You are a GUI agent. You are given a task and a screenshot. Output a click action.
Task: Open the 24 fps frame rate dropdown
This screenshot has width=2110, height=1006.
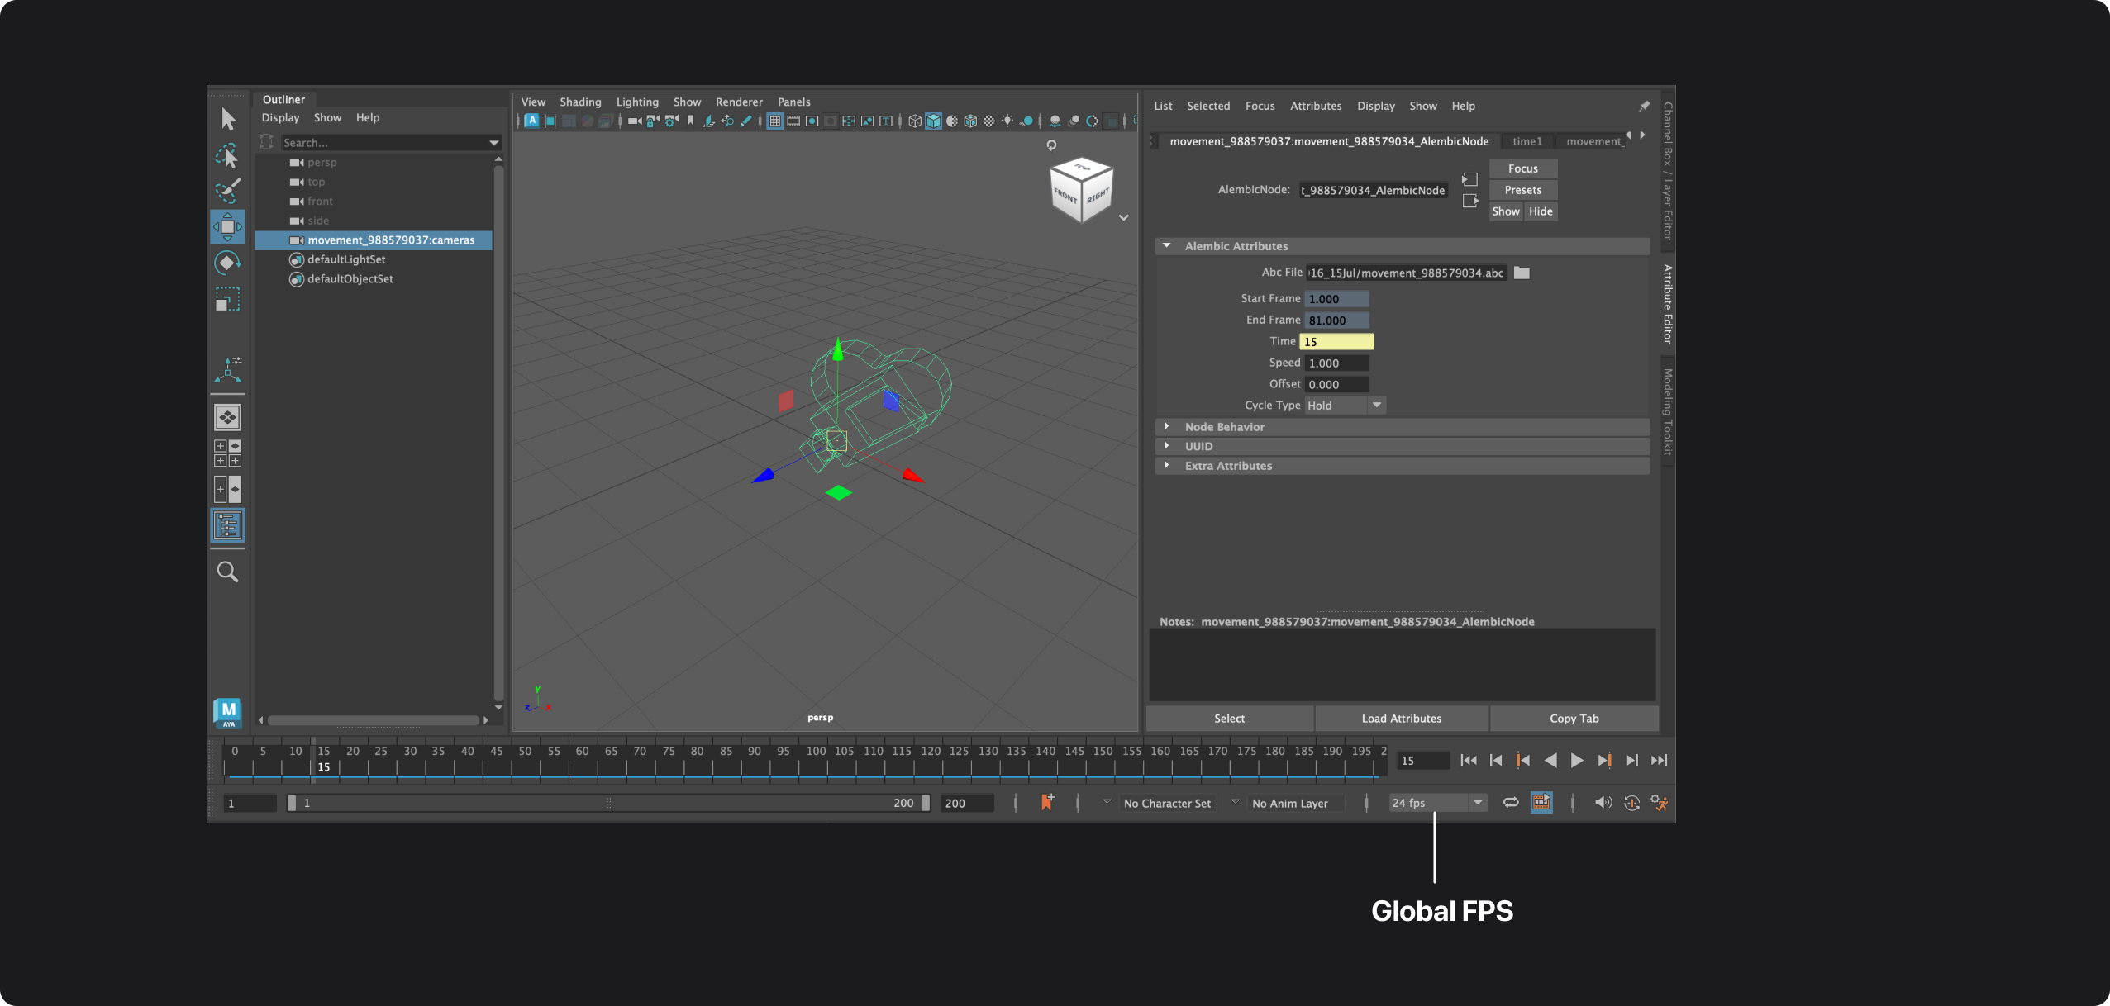point(1437,803)
